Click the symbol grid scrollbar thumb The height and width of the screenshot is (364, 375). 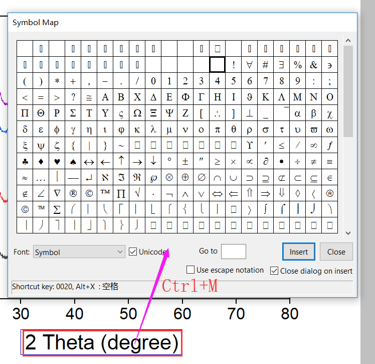348,91
